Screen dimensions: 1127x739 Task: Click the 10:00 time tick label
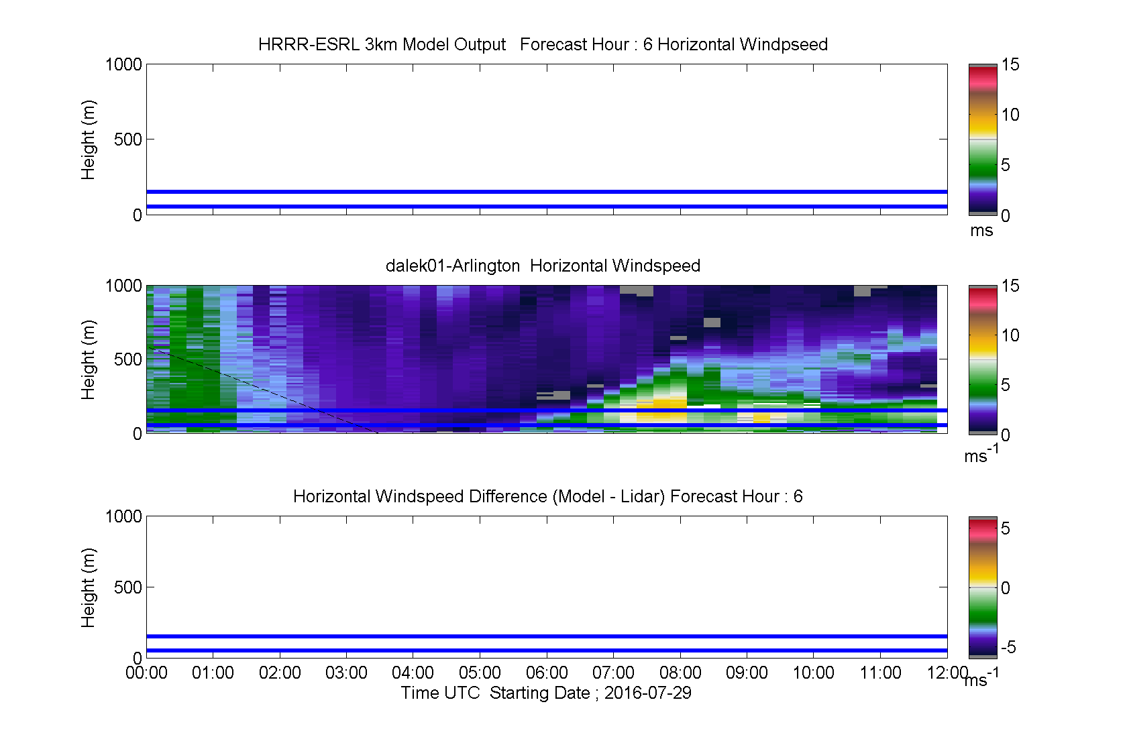click(814, 673)
